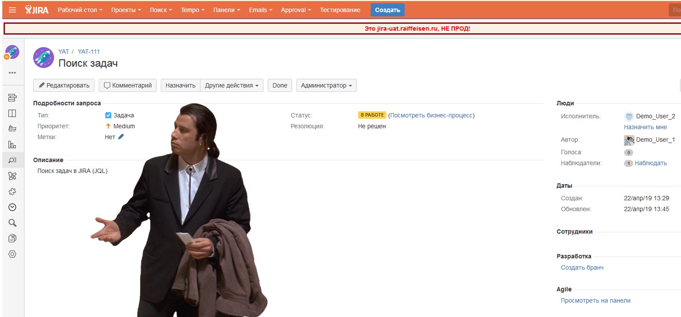
Task: Open the hexagon settings icon in the sidebar
Action: pos(12,254)
